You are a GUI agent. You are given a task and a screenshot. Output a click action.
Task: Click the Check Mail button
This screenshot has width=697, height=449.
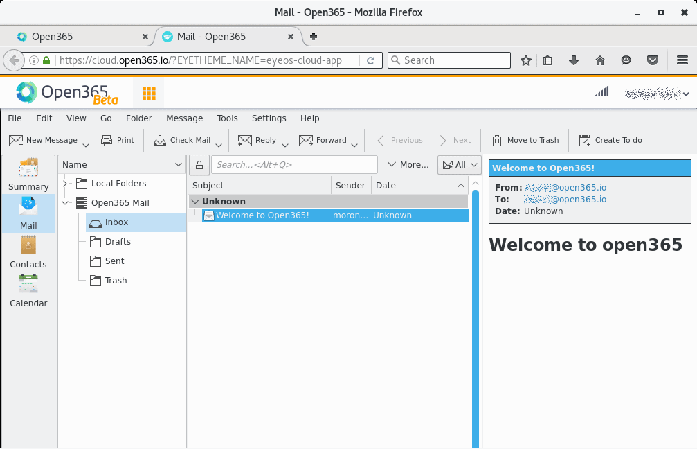click(182, 140)
